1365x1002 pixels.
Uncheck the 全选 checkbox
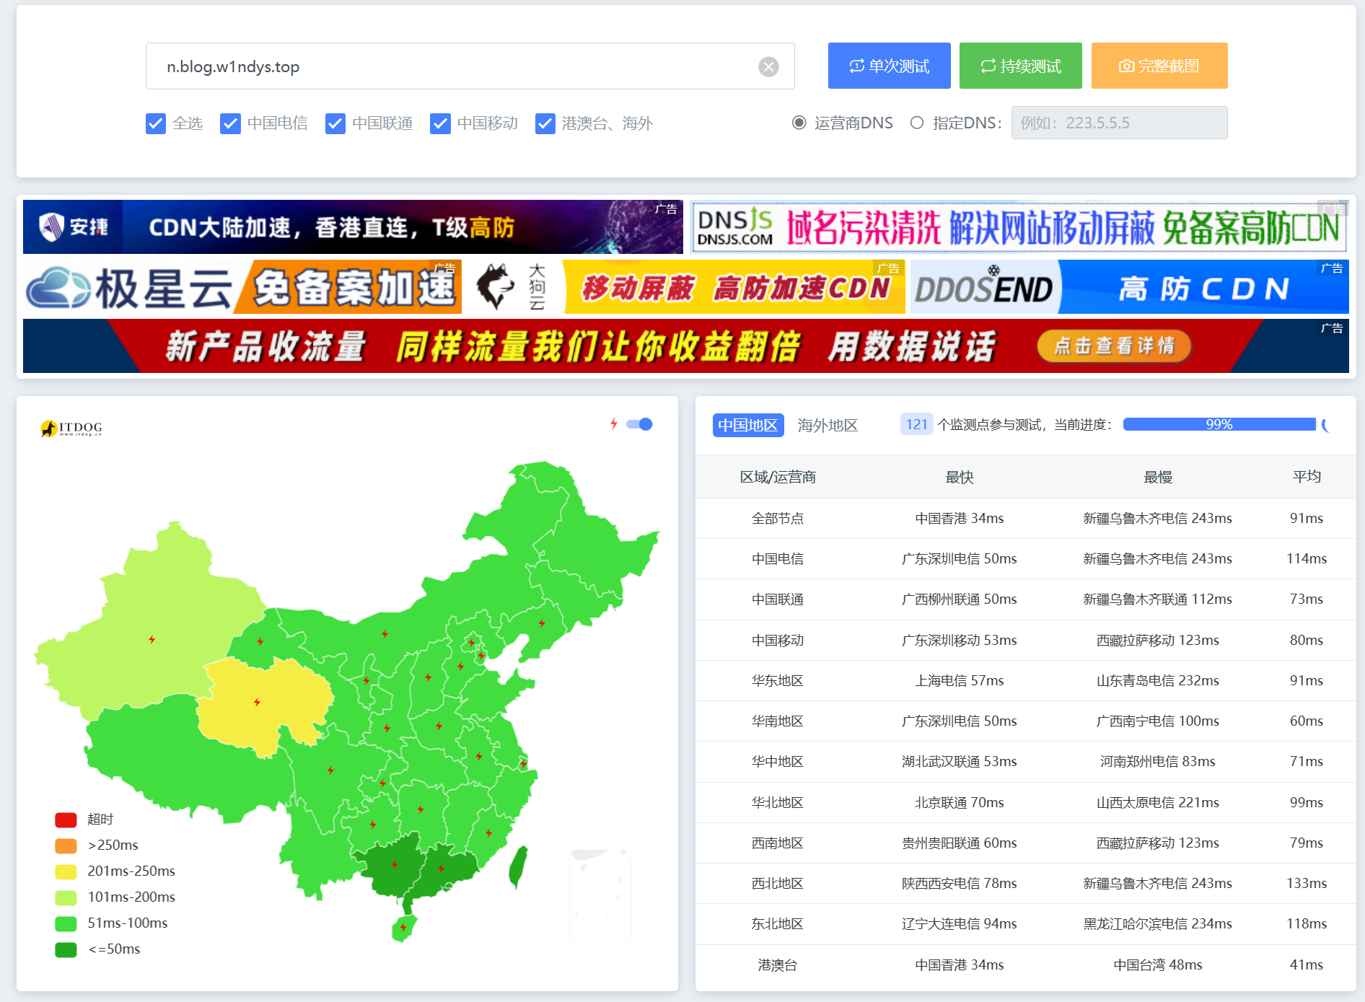[x=156, y=123]
